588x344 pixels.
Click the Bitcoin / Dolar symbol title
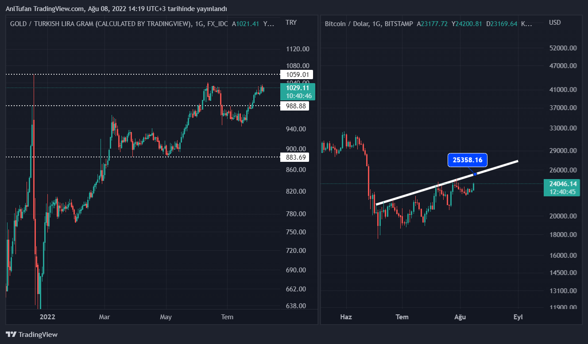pyautogui.click(x=346, y=24)
